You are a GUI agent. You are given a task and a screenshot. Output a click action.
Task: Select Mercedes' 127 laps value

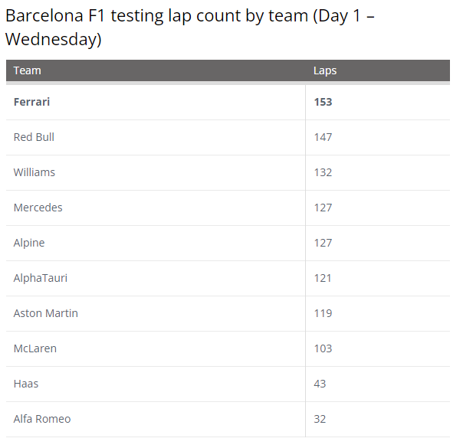click(323, 208)
